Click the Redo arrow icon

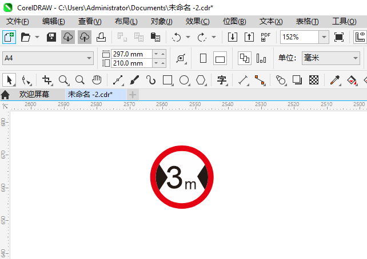202,37
